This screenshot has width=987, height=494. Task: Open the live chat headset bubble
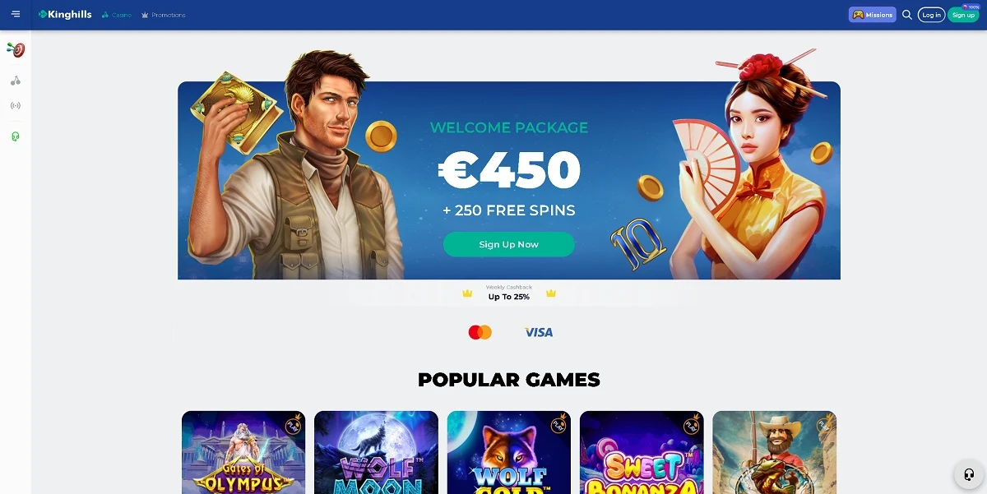pos(969,475)
